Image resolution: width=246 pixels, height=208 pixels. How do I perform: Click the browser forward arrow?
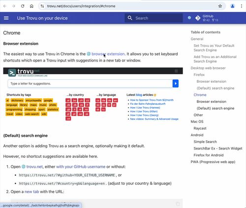click(x=14, y=6)
